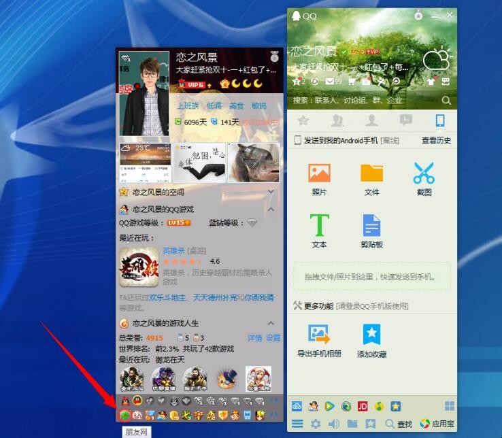Page the lower app icon row arrows

click(x=274, y=415)
